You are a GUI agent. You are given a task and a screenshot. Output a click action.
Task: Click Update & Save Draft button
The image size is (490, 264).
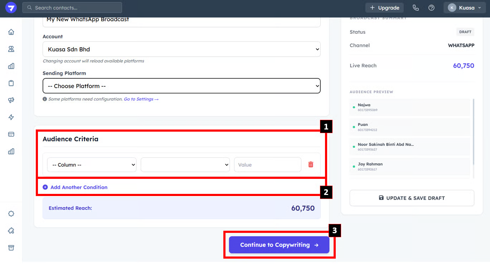[x=412, y=198]
